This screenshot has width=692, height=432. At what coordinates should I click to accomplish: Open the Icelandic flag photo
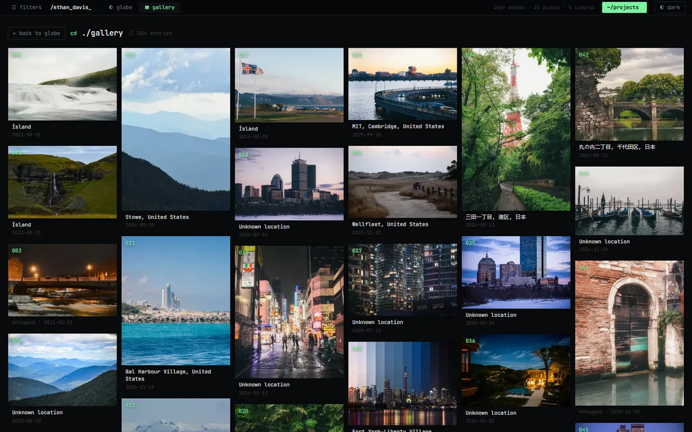[x=289, y=85]
